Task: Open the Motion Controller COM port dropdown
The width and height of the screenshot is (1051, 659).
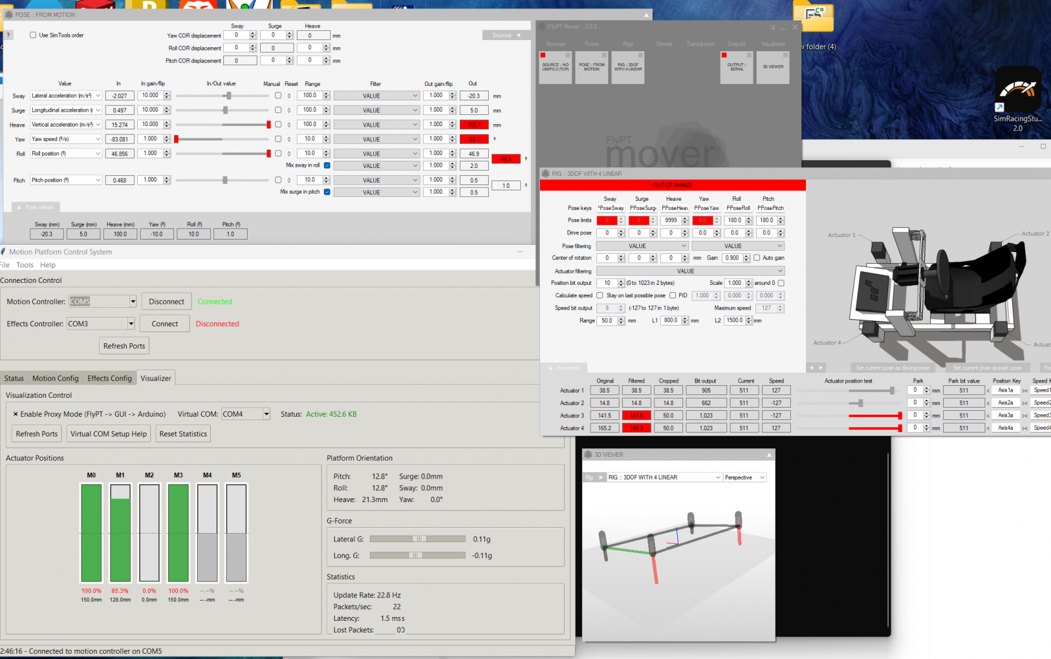Action: point(133,302)
